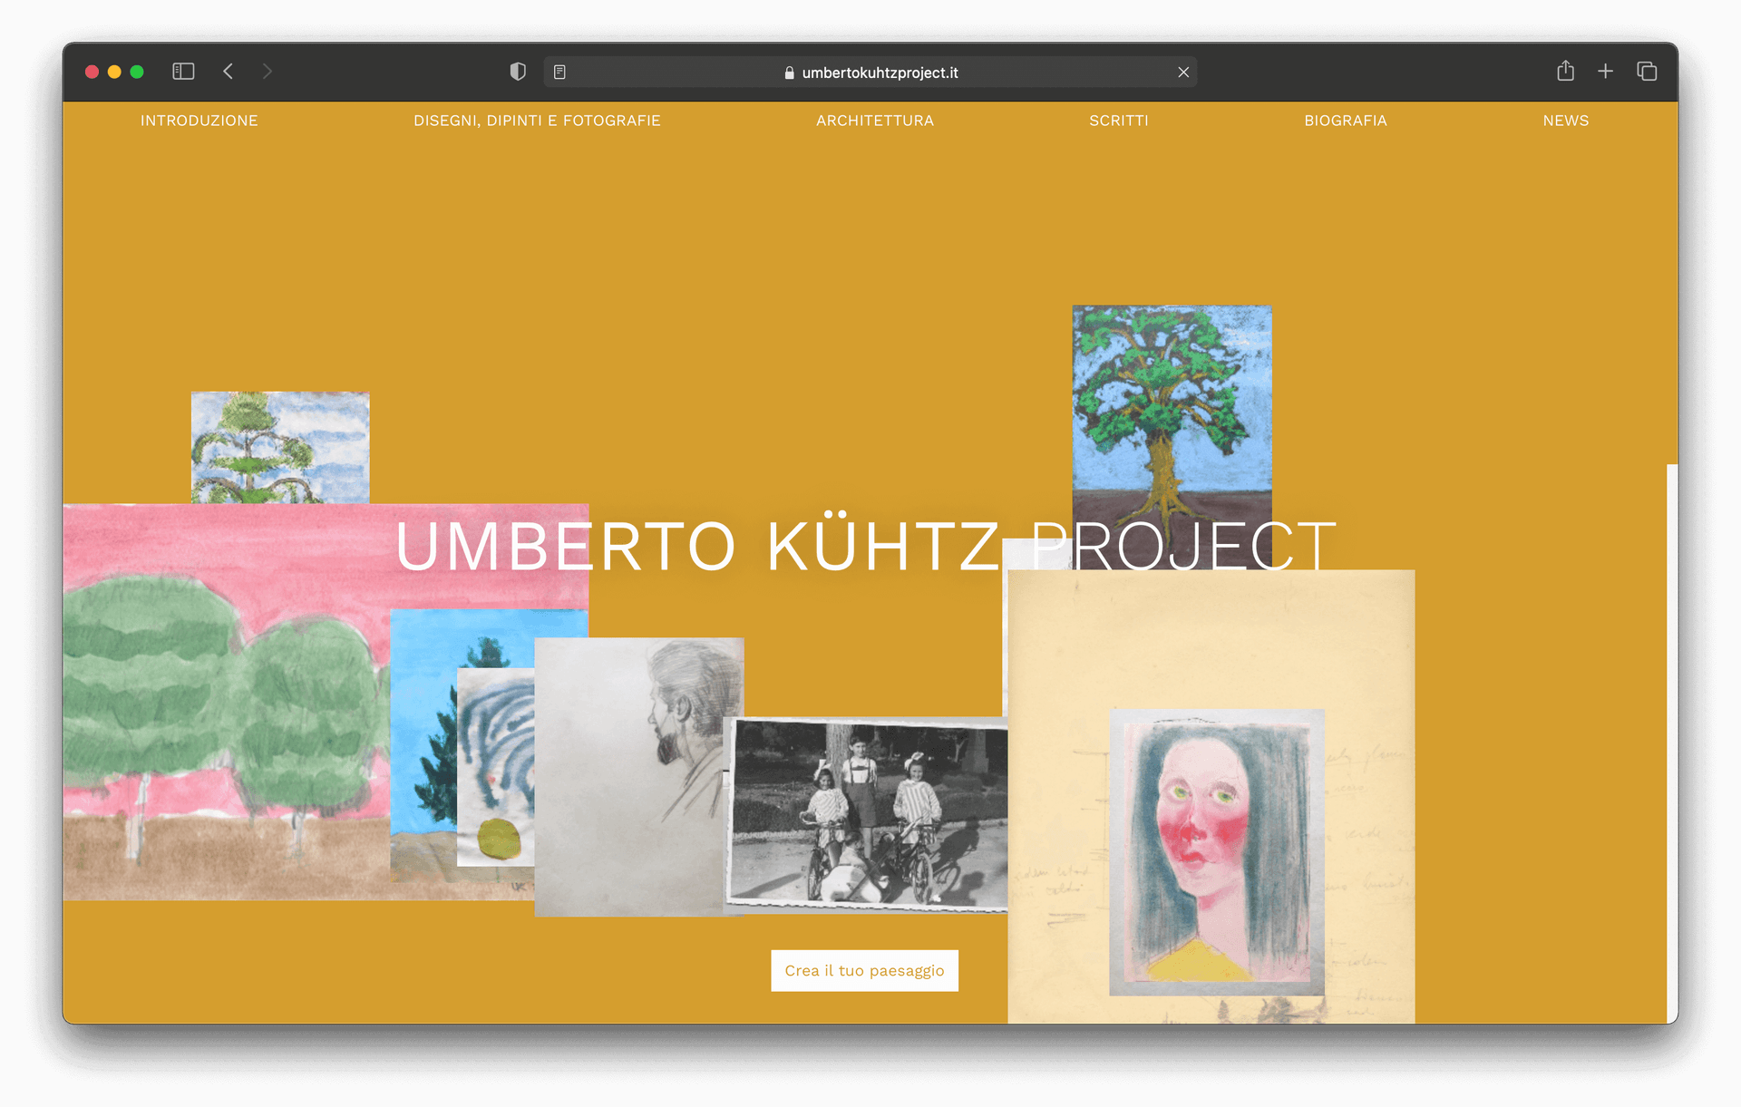1741x1107 pixels.
Task: Add a new tab with plus icon
Action: click(1605, 71)
